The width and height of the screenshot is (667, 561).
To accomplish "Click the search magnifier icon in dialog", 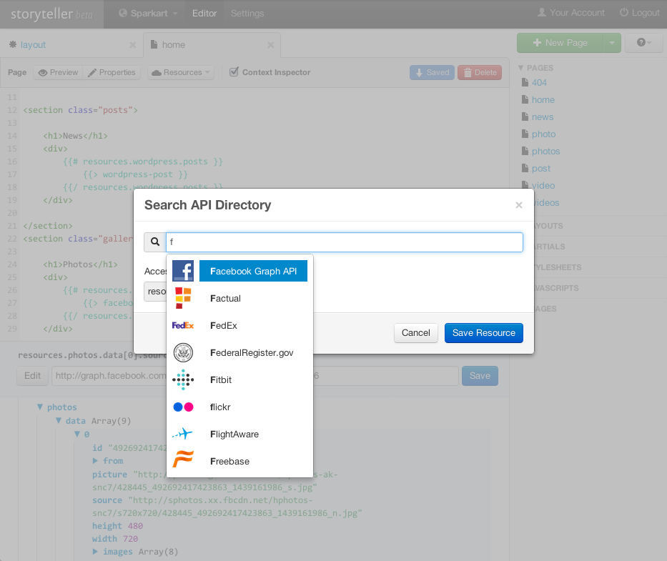I will [x=155, y=242].
